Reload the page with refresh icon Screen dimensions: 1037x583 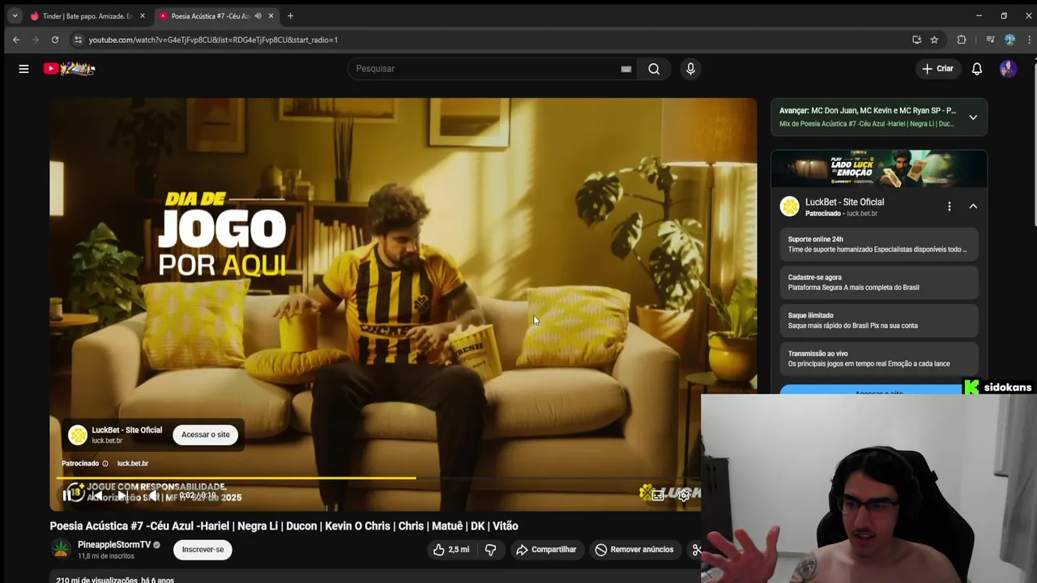55,40
